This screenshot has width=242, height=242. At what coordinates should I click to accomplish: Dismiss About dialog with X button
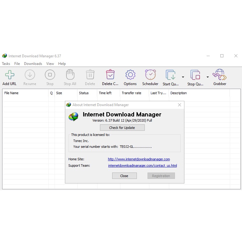(180, 105)
